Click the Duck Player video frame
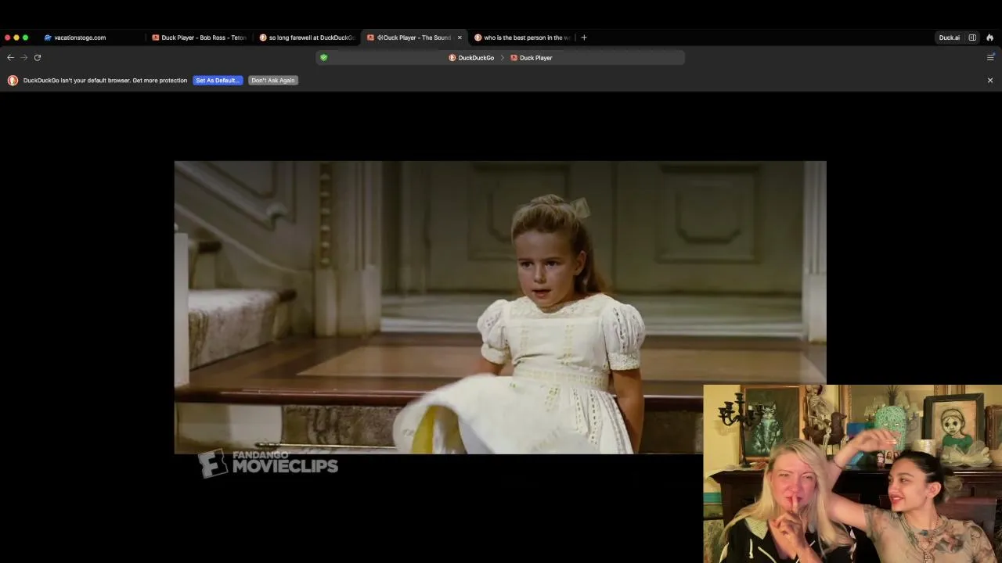Image resolution: width=1002 pixels, height=563 pixels. click(500, 307)
